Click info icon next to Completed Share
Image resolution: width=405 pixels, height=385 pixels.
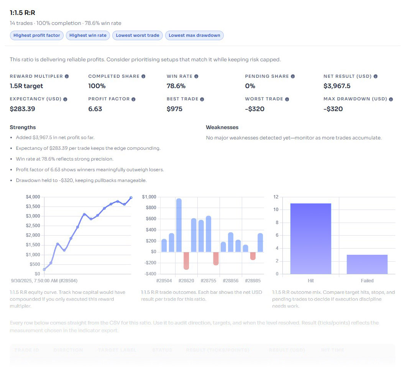[143, 77]
